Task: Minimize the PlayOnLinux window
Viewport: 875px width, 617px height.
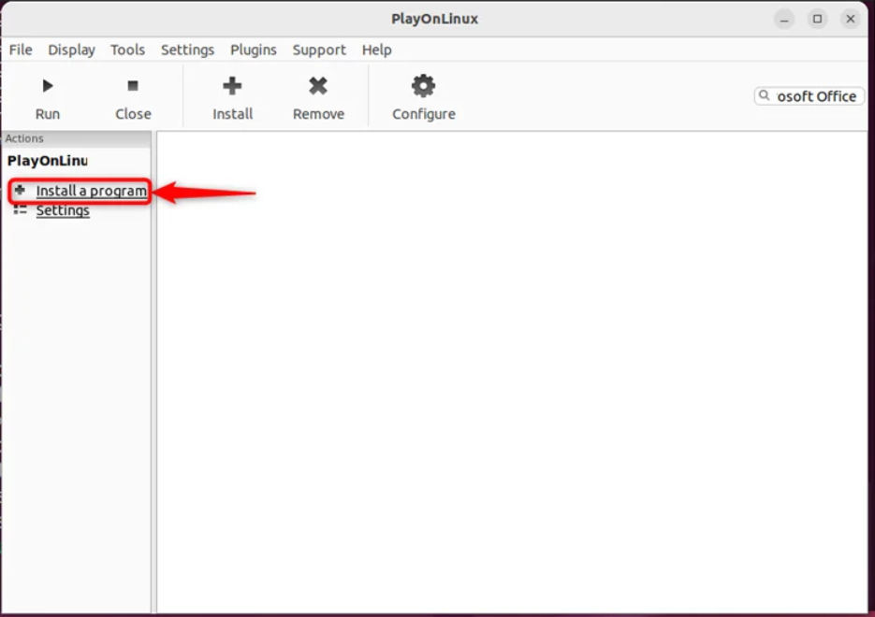Action: tap(784, 19)
